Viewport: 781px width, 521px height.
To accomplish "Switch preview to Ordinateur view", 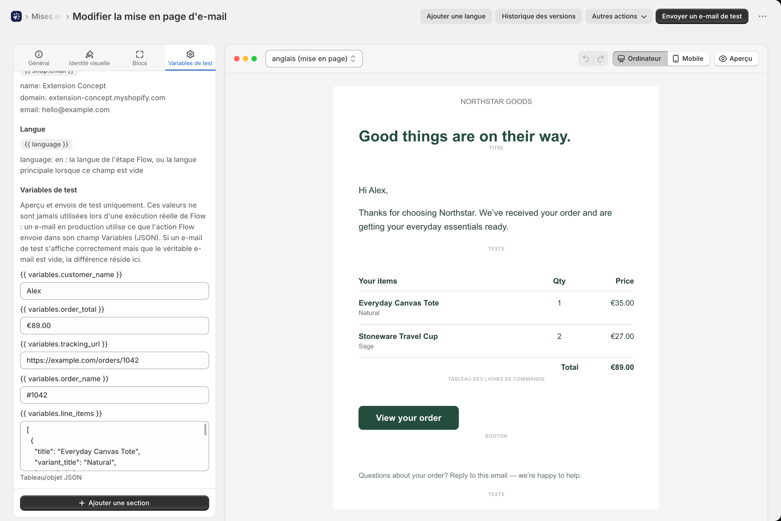I will pyautogui.click(x=640, y=59).
